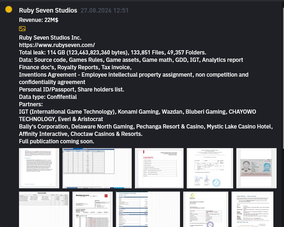The width and height of the screenshot is (284, 227).
Task: Select the Personal ID/Passport, Share holders list line
Action: pos(71,90)
